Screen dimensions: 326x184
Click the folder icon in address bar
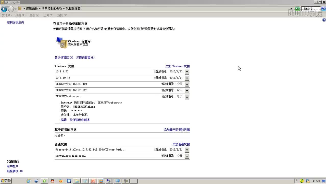pyautogui.click(x=20, y=8)
